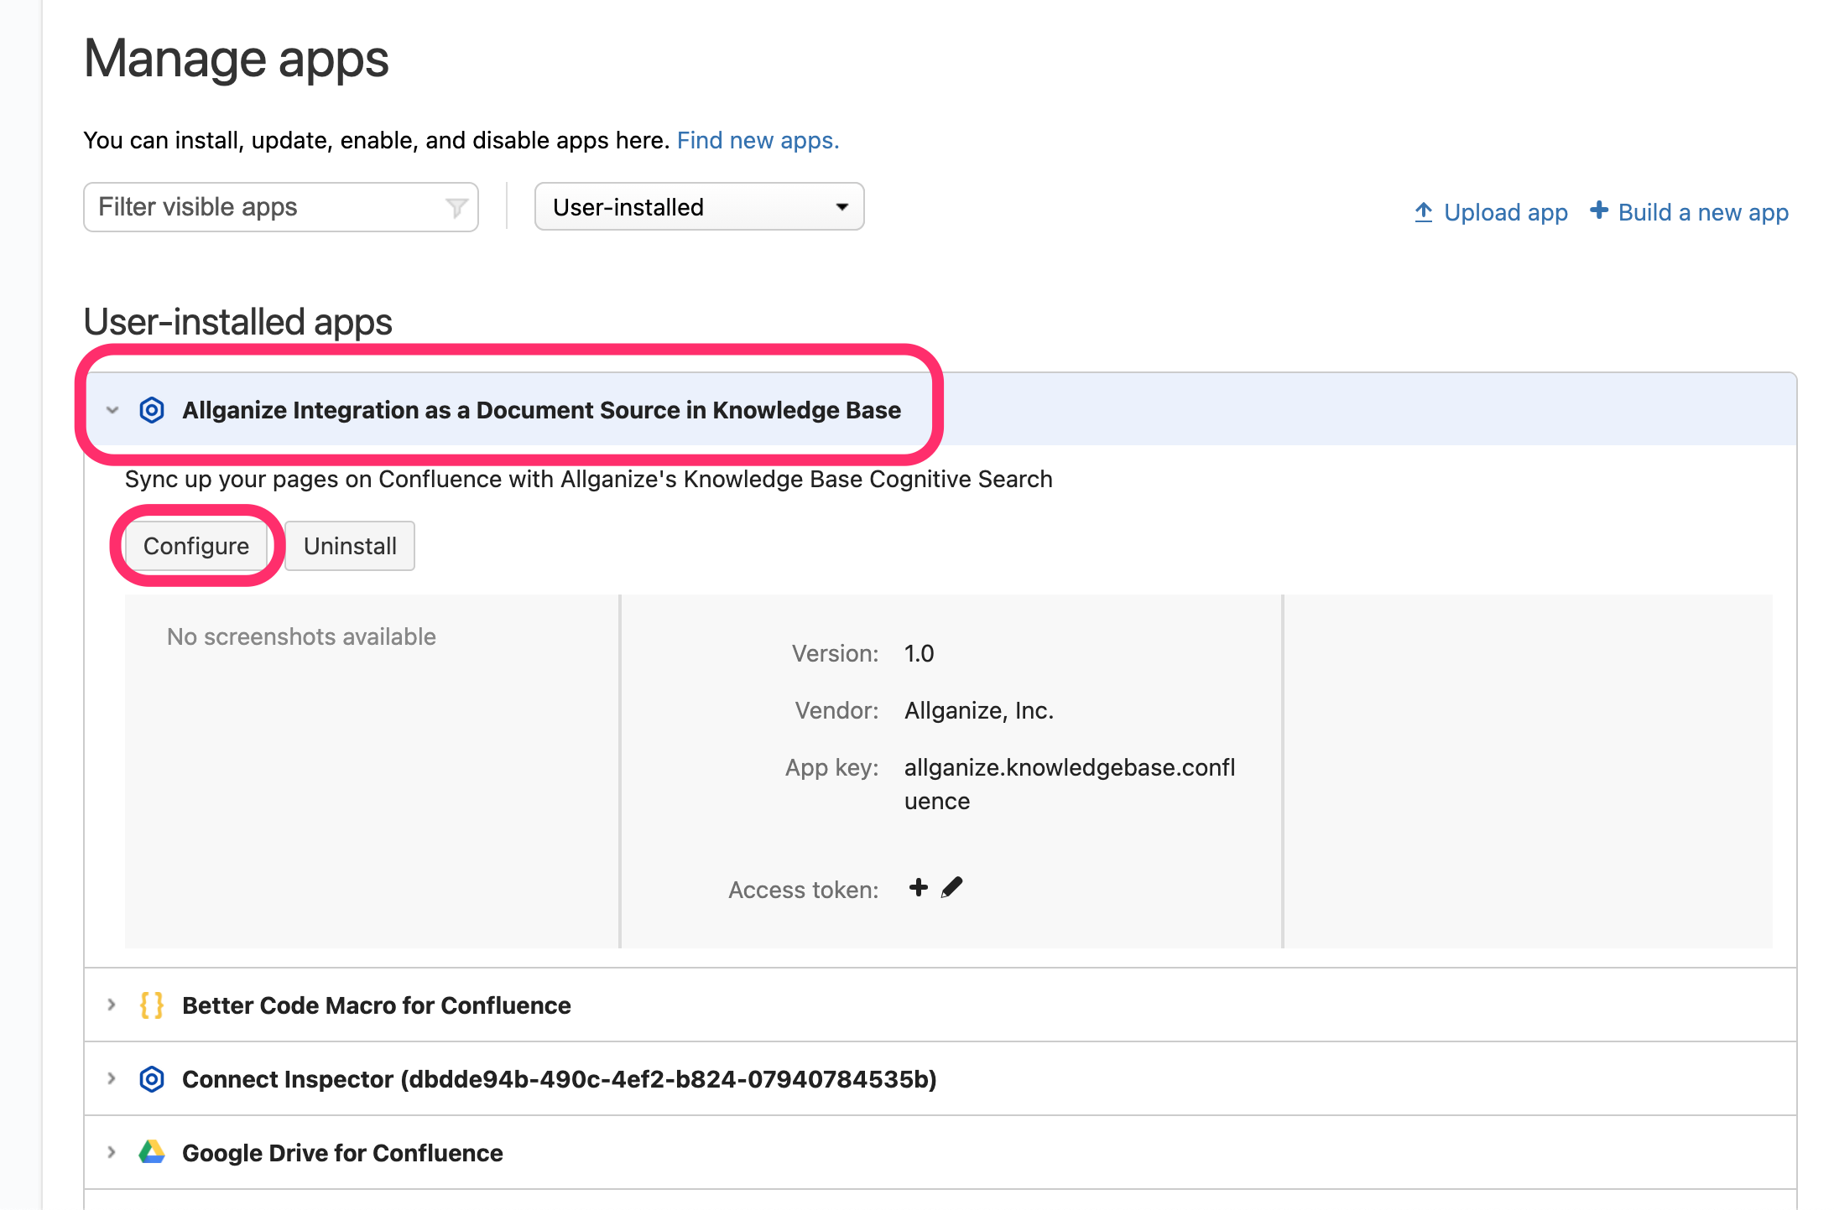Click Build a new app link
1834x1210 pixels.
coord(1702,212)
